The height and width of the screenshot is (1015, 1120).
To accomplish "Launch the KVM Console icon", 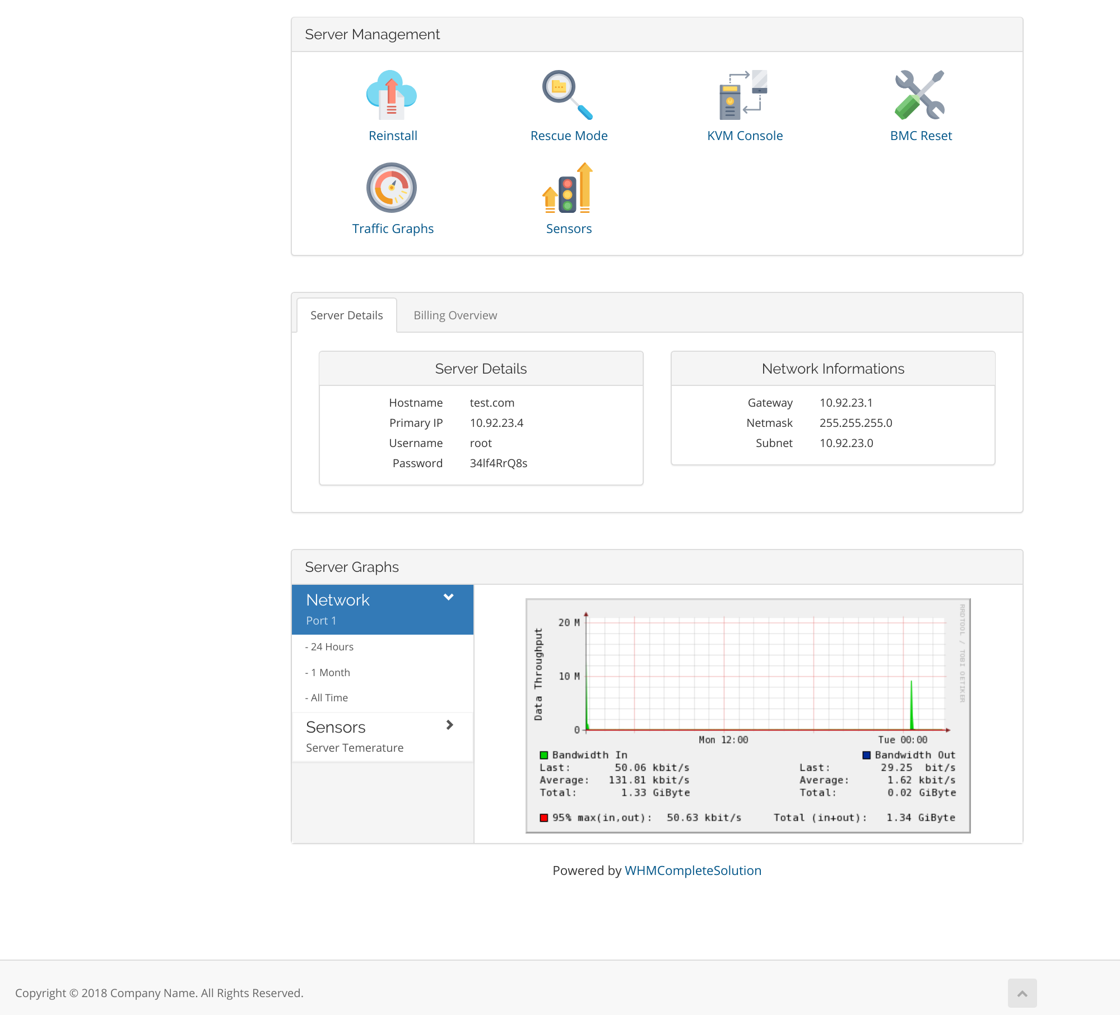I will click(x=744, y=95).
